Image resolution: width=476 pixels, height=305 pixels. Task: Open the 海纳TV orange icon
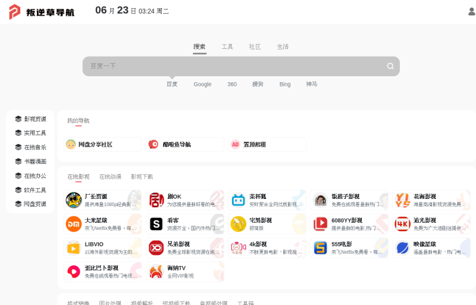tap(156, 271)
